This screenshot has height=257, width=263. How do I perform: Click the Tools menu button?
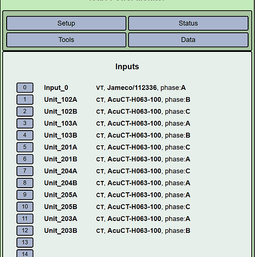click(x=66, y=40)
